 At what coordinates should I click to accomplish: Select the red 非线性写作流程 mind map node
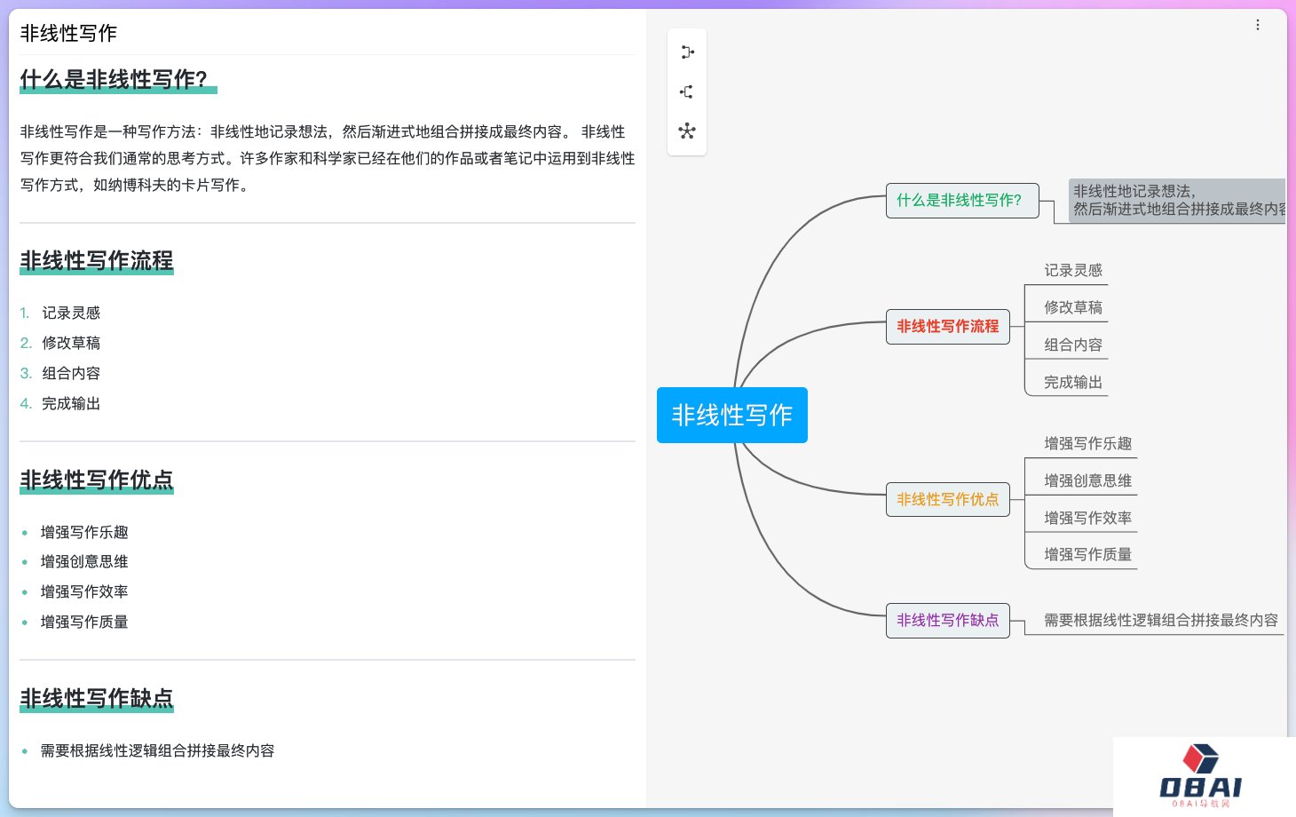click(x=947, y=327)
